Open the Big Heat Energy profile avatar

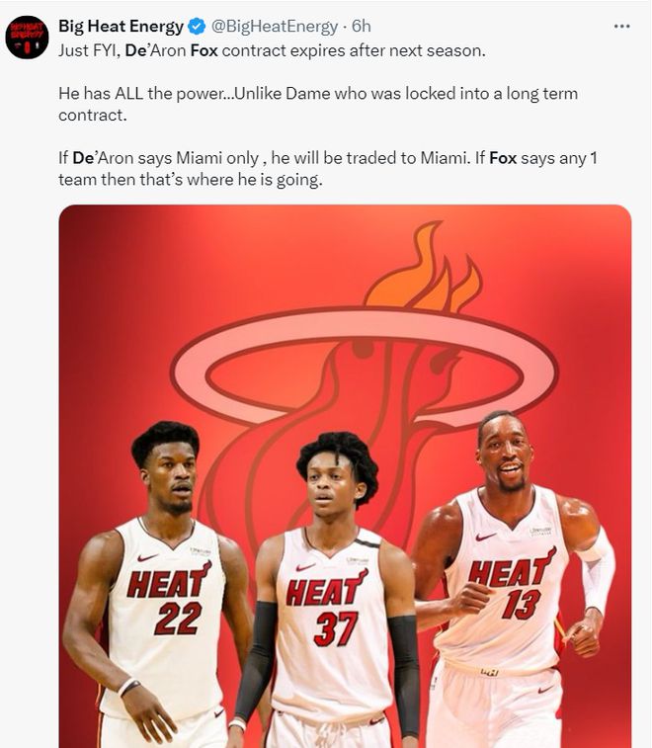[x=27, y=38]
